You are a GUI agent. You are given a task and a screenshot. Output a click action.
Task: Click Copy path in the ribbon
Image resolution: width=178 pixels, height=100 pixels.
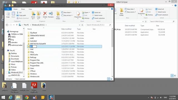click(x=21, y=15)
